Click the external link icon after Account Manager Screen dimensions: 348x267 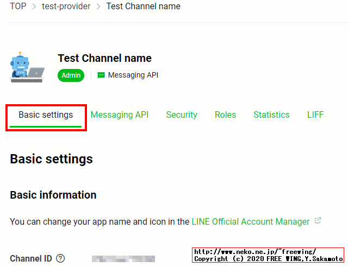[x=318, y=221]
